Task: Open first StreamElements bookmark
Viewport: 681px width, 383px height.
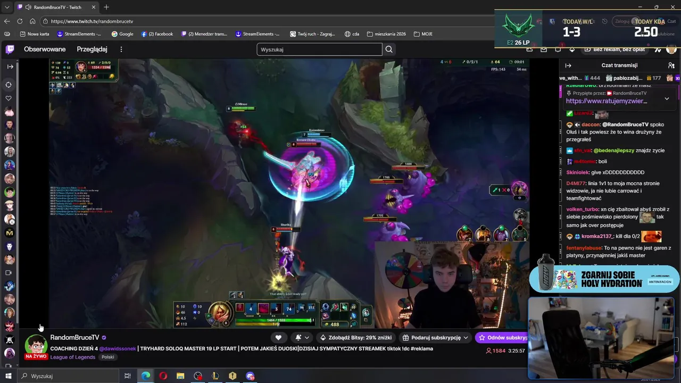Action: [79, 34]
